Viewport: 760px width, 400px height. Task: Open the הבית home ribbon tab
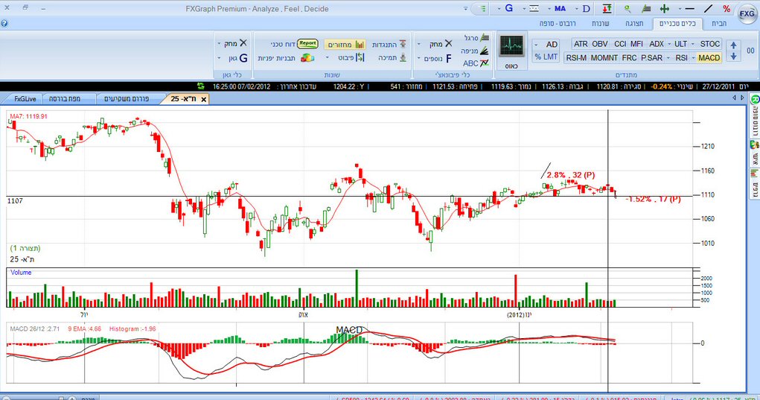(719, 23)
